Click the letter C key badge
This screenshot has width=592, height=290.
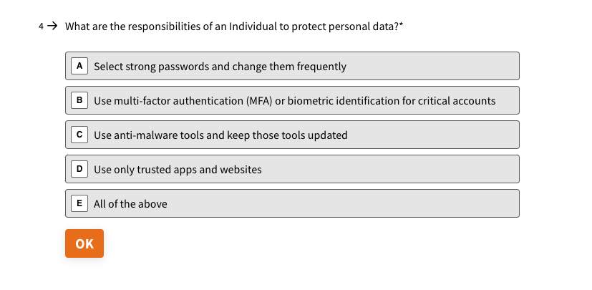pos(79,135)
